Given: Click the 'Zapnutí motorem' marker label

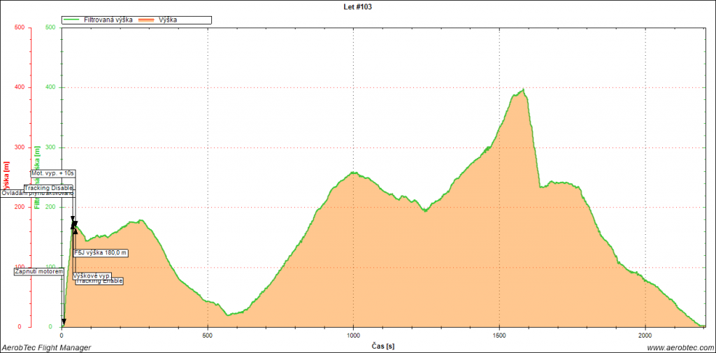Looking at the screenshot, I should tap(38, 271).
